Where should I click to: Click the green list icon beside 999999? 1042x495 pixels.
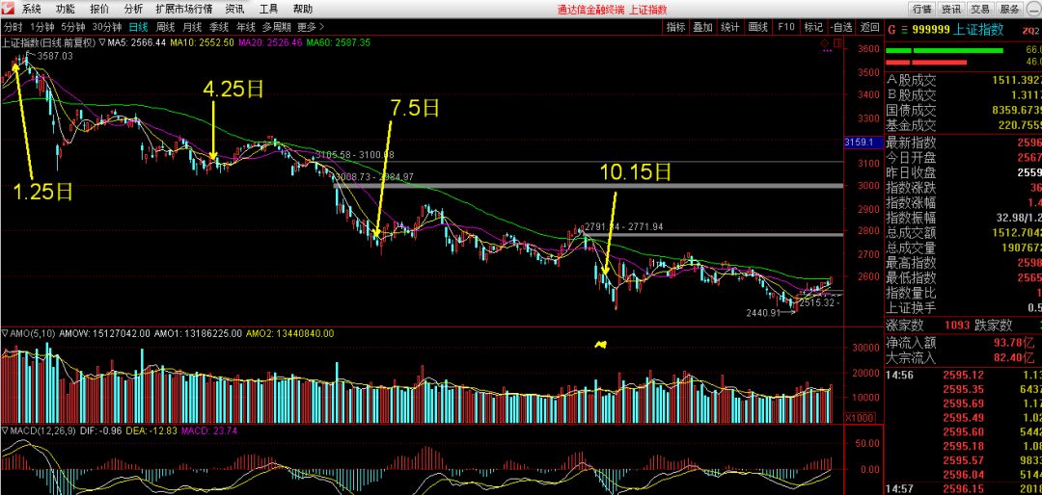[903, 29]
